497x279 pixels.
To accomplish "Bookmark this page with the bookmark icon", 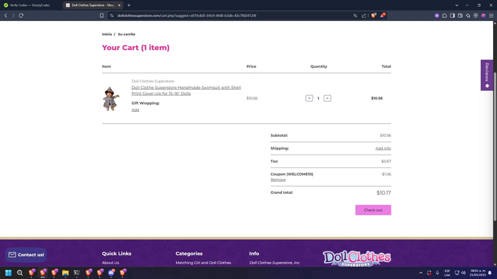I will click(x=102, y=16).
